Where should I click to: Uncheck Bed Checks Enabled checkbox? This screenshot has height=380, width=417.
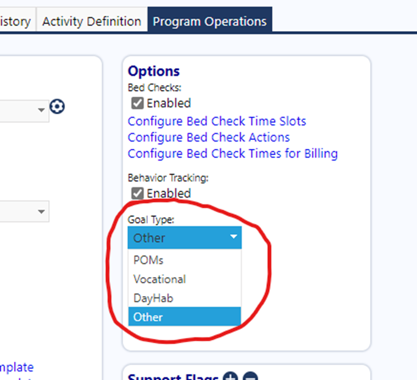(138, 103)
